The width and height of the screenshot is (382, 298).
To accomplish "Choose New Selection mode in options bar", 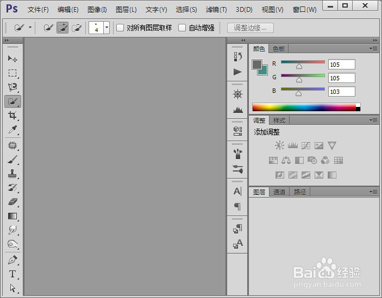I will click(48, 28).
